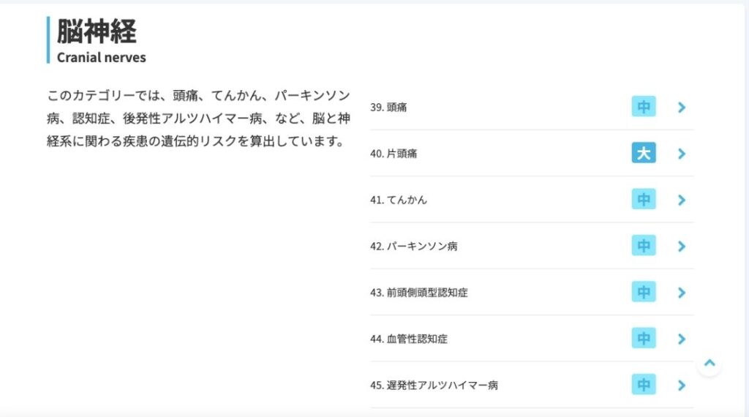Select the 42. パーキンソン病 entry text
Screen dimensions: 749x417
(x=414, y=247)
